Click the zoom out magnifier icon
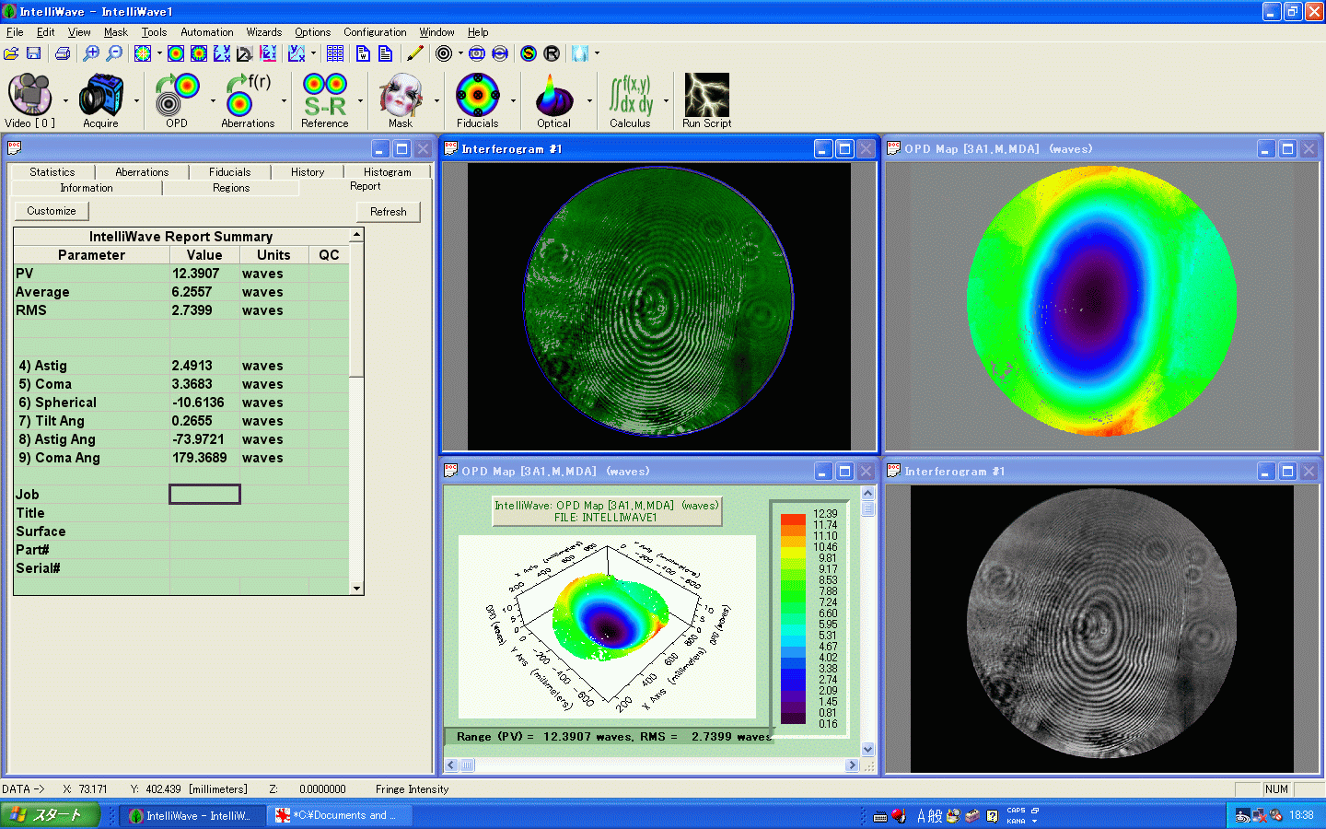This screenshot has height=829, width=1326. [x=114, y=53]
